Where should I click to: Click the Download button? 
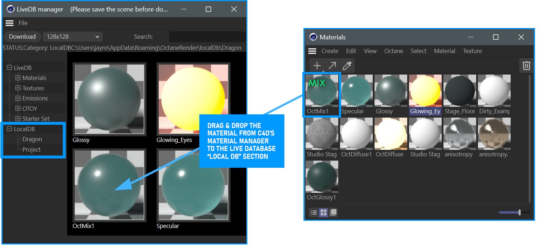pyautogui.click(x=22, y=37)
